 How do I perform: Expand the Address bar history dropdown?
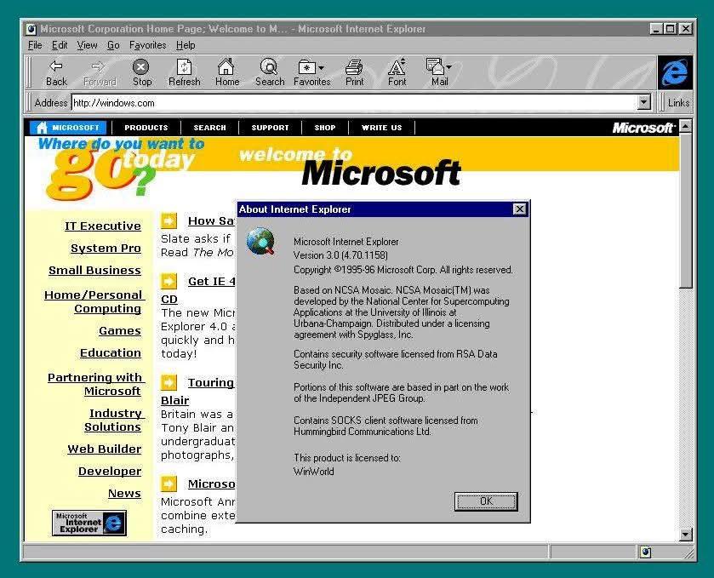pyautogui.click(x=643, y=102)
